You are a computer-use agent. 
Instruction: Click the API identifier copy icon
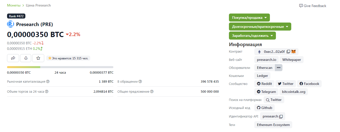click(281, 116)
